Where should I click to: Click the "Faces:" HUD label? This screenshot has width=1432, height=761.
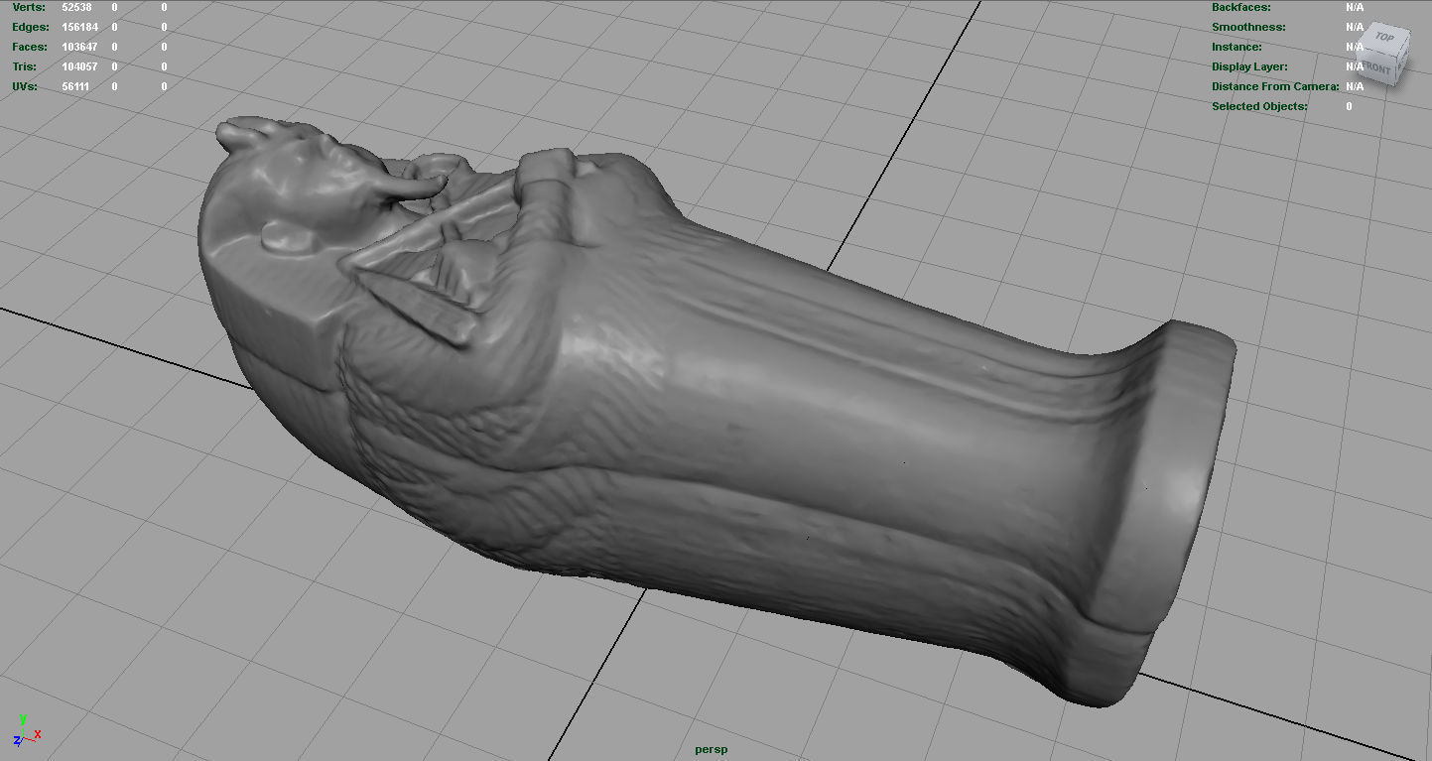pos(30,47)
